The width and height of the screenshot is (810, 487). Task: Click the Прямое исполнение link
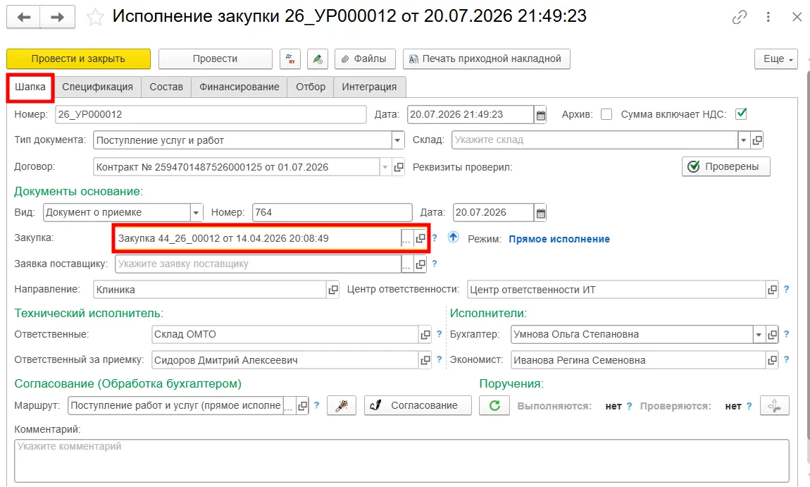point(559,239)
